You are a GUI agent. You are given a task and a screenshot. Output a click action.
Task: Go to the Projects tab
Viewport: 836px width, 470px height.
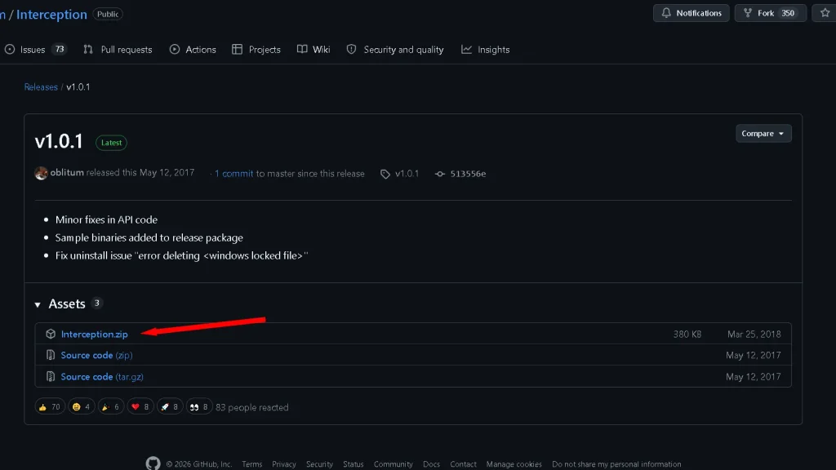click(x=256, y=50)
